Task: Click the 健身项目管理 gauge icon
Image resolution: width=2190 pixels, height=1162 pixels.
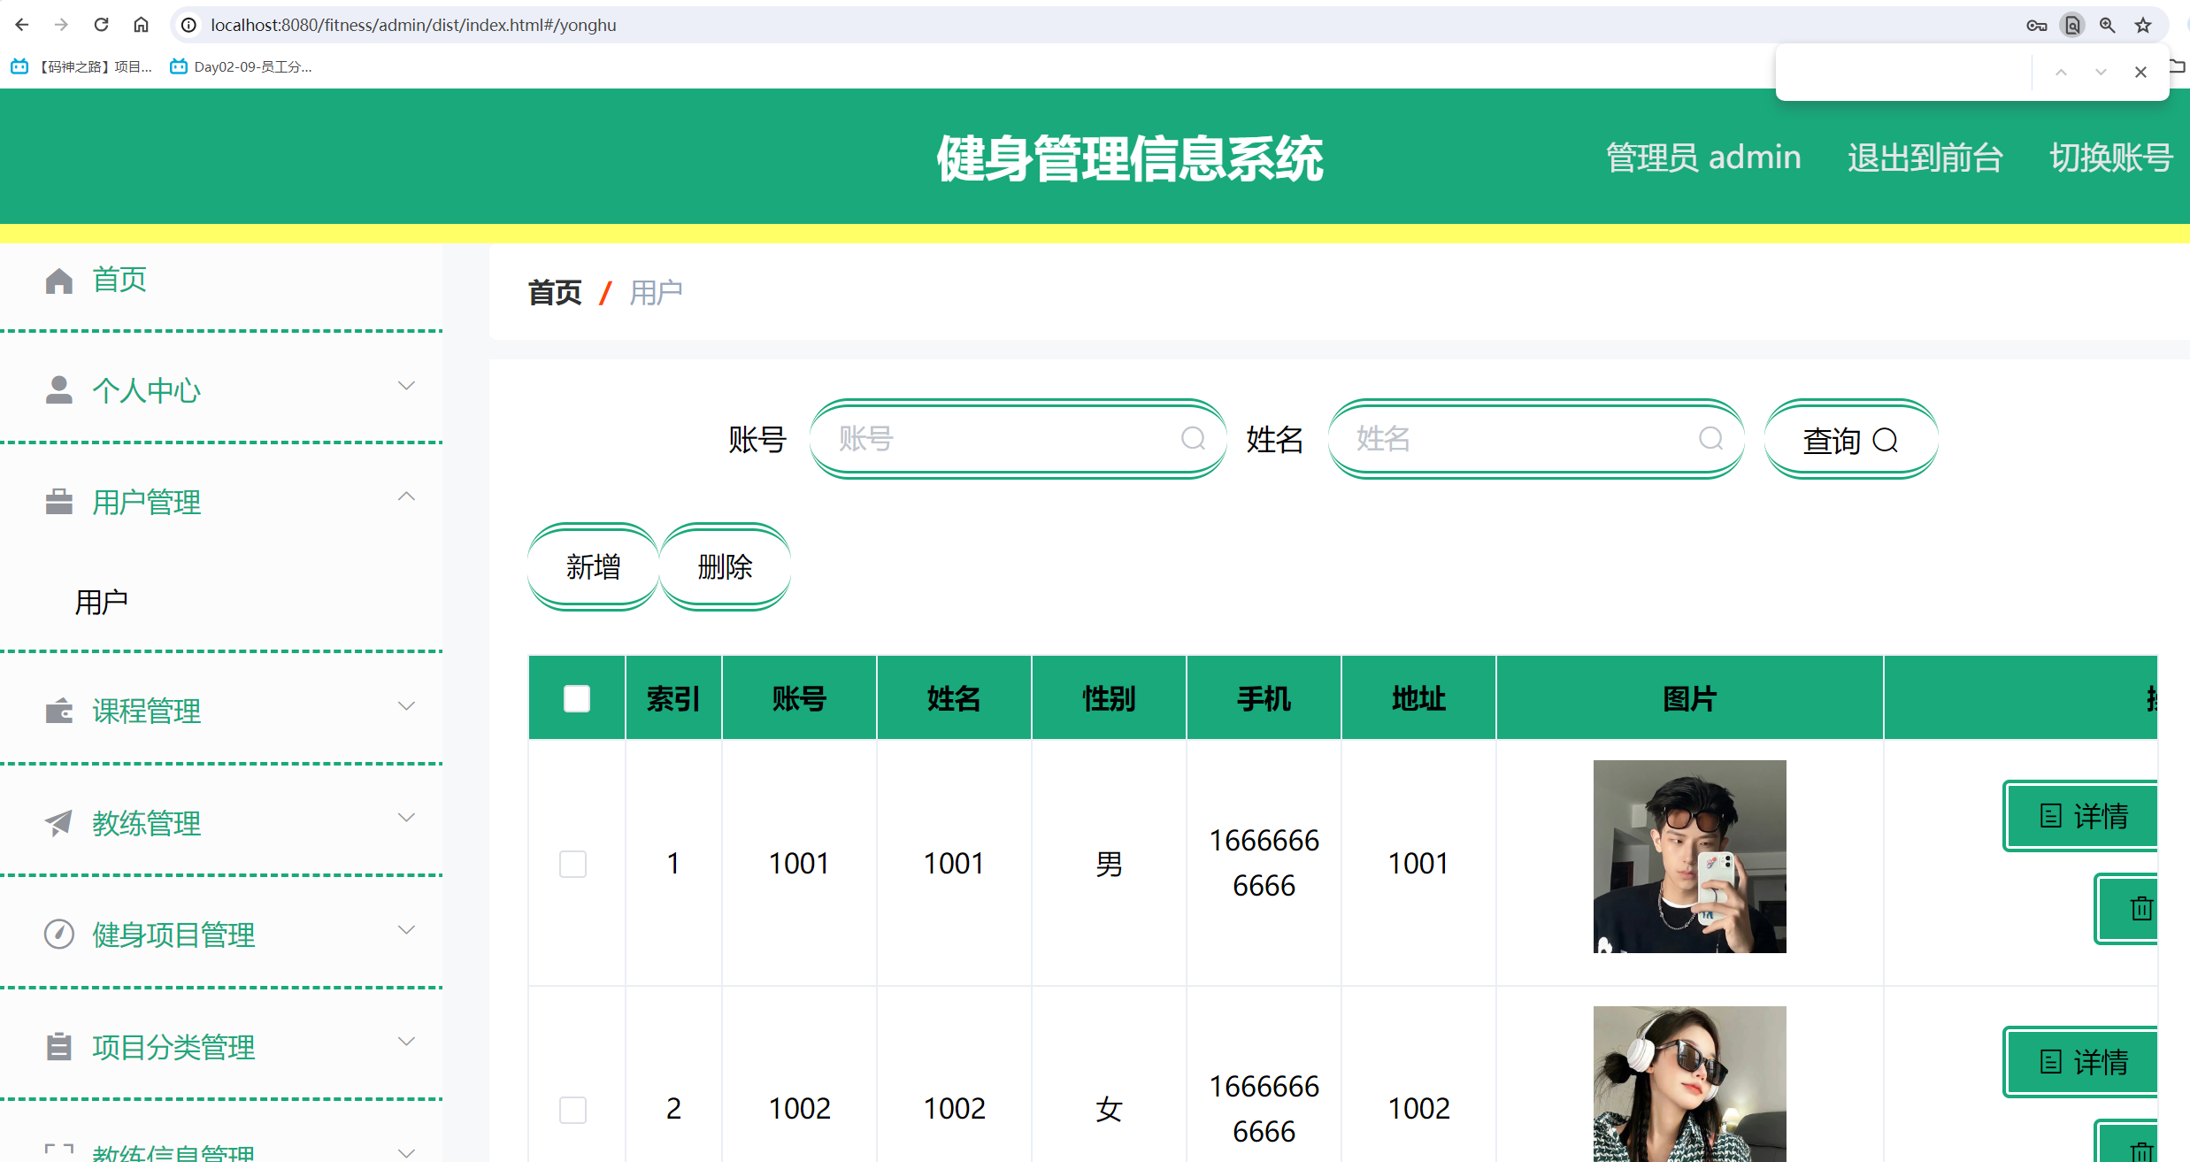Action: (x=58, y=934)
